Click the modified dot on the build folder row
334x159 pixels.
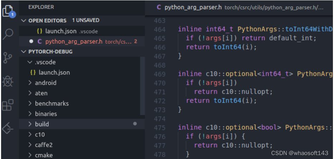coord(135,124)
